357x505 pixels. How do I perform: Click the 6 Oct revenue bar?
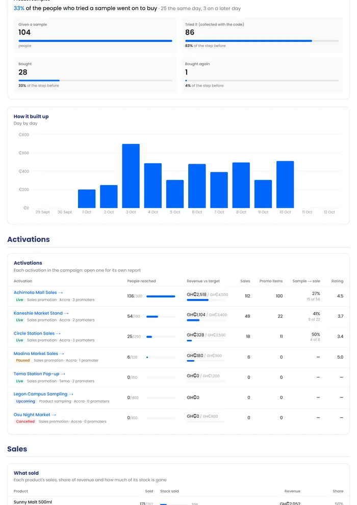tap(197, 186)
